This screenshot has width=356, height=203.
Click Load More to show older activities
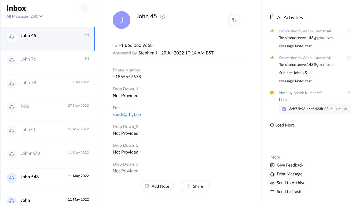(282, 125)
